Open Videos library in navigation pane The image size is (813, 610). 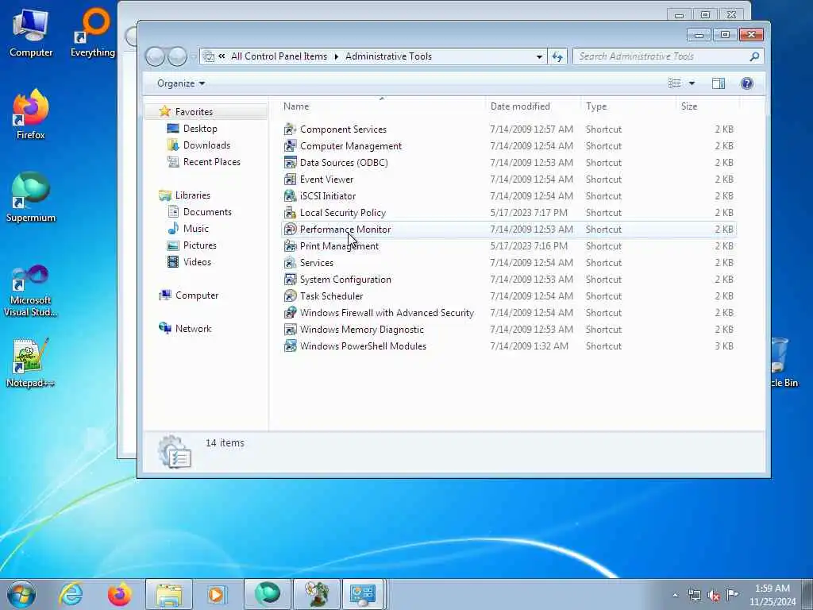coord(197,262)
